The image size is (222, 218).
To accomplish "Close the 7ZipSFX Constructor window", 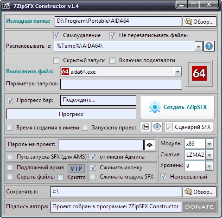I will (209, 4).
